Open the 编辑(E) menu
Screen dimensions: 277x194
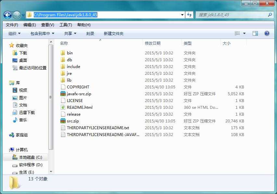coord(30,25)
